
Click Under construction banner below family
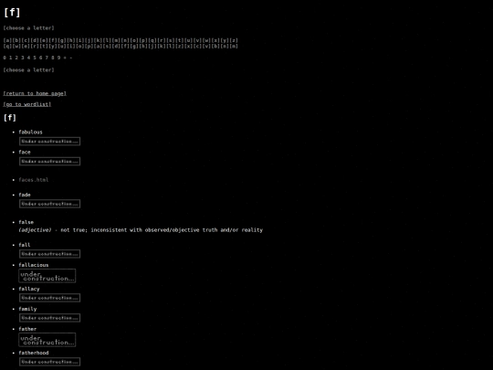tap(49, 318)
